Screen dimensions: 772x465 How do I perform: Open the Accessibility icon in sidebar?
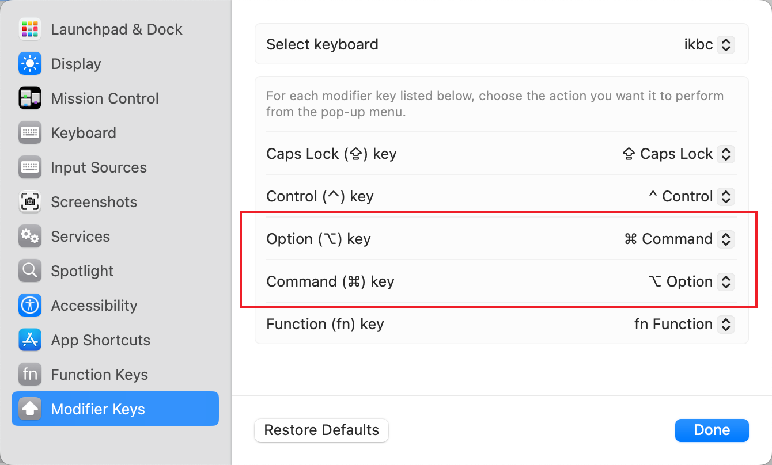(x=29, y=306)
